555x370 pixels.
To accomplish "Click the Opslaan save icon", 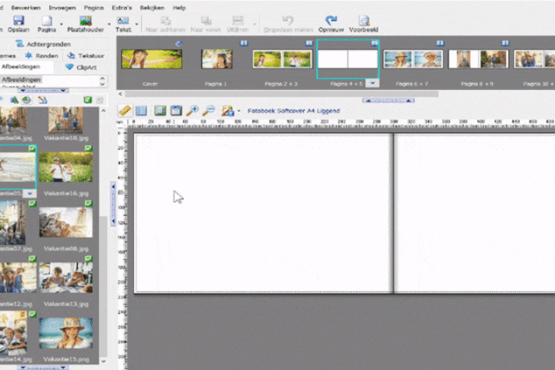I will pyautogui.click(x=18, y=21).
